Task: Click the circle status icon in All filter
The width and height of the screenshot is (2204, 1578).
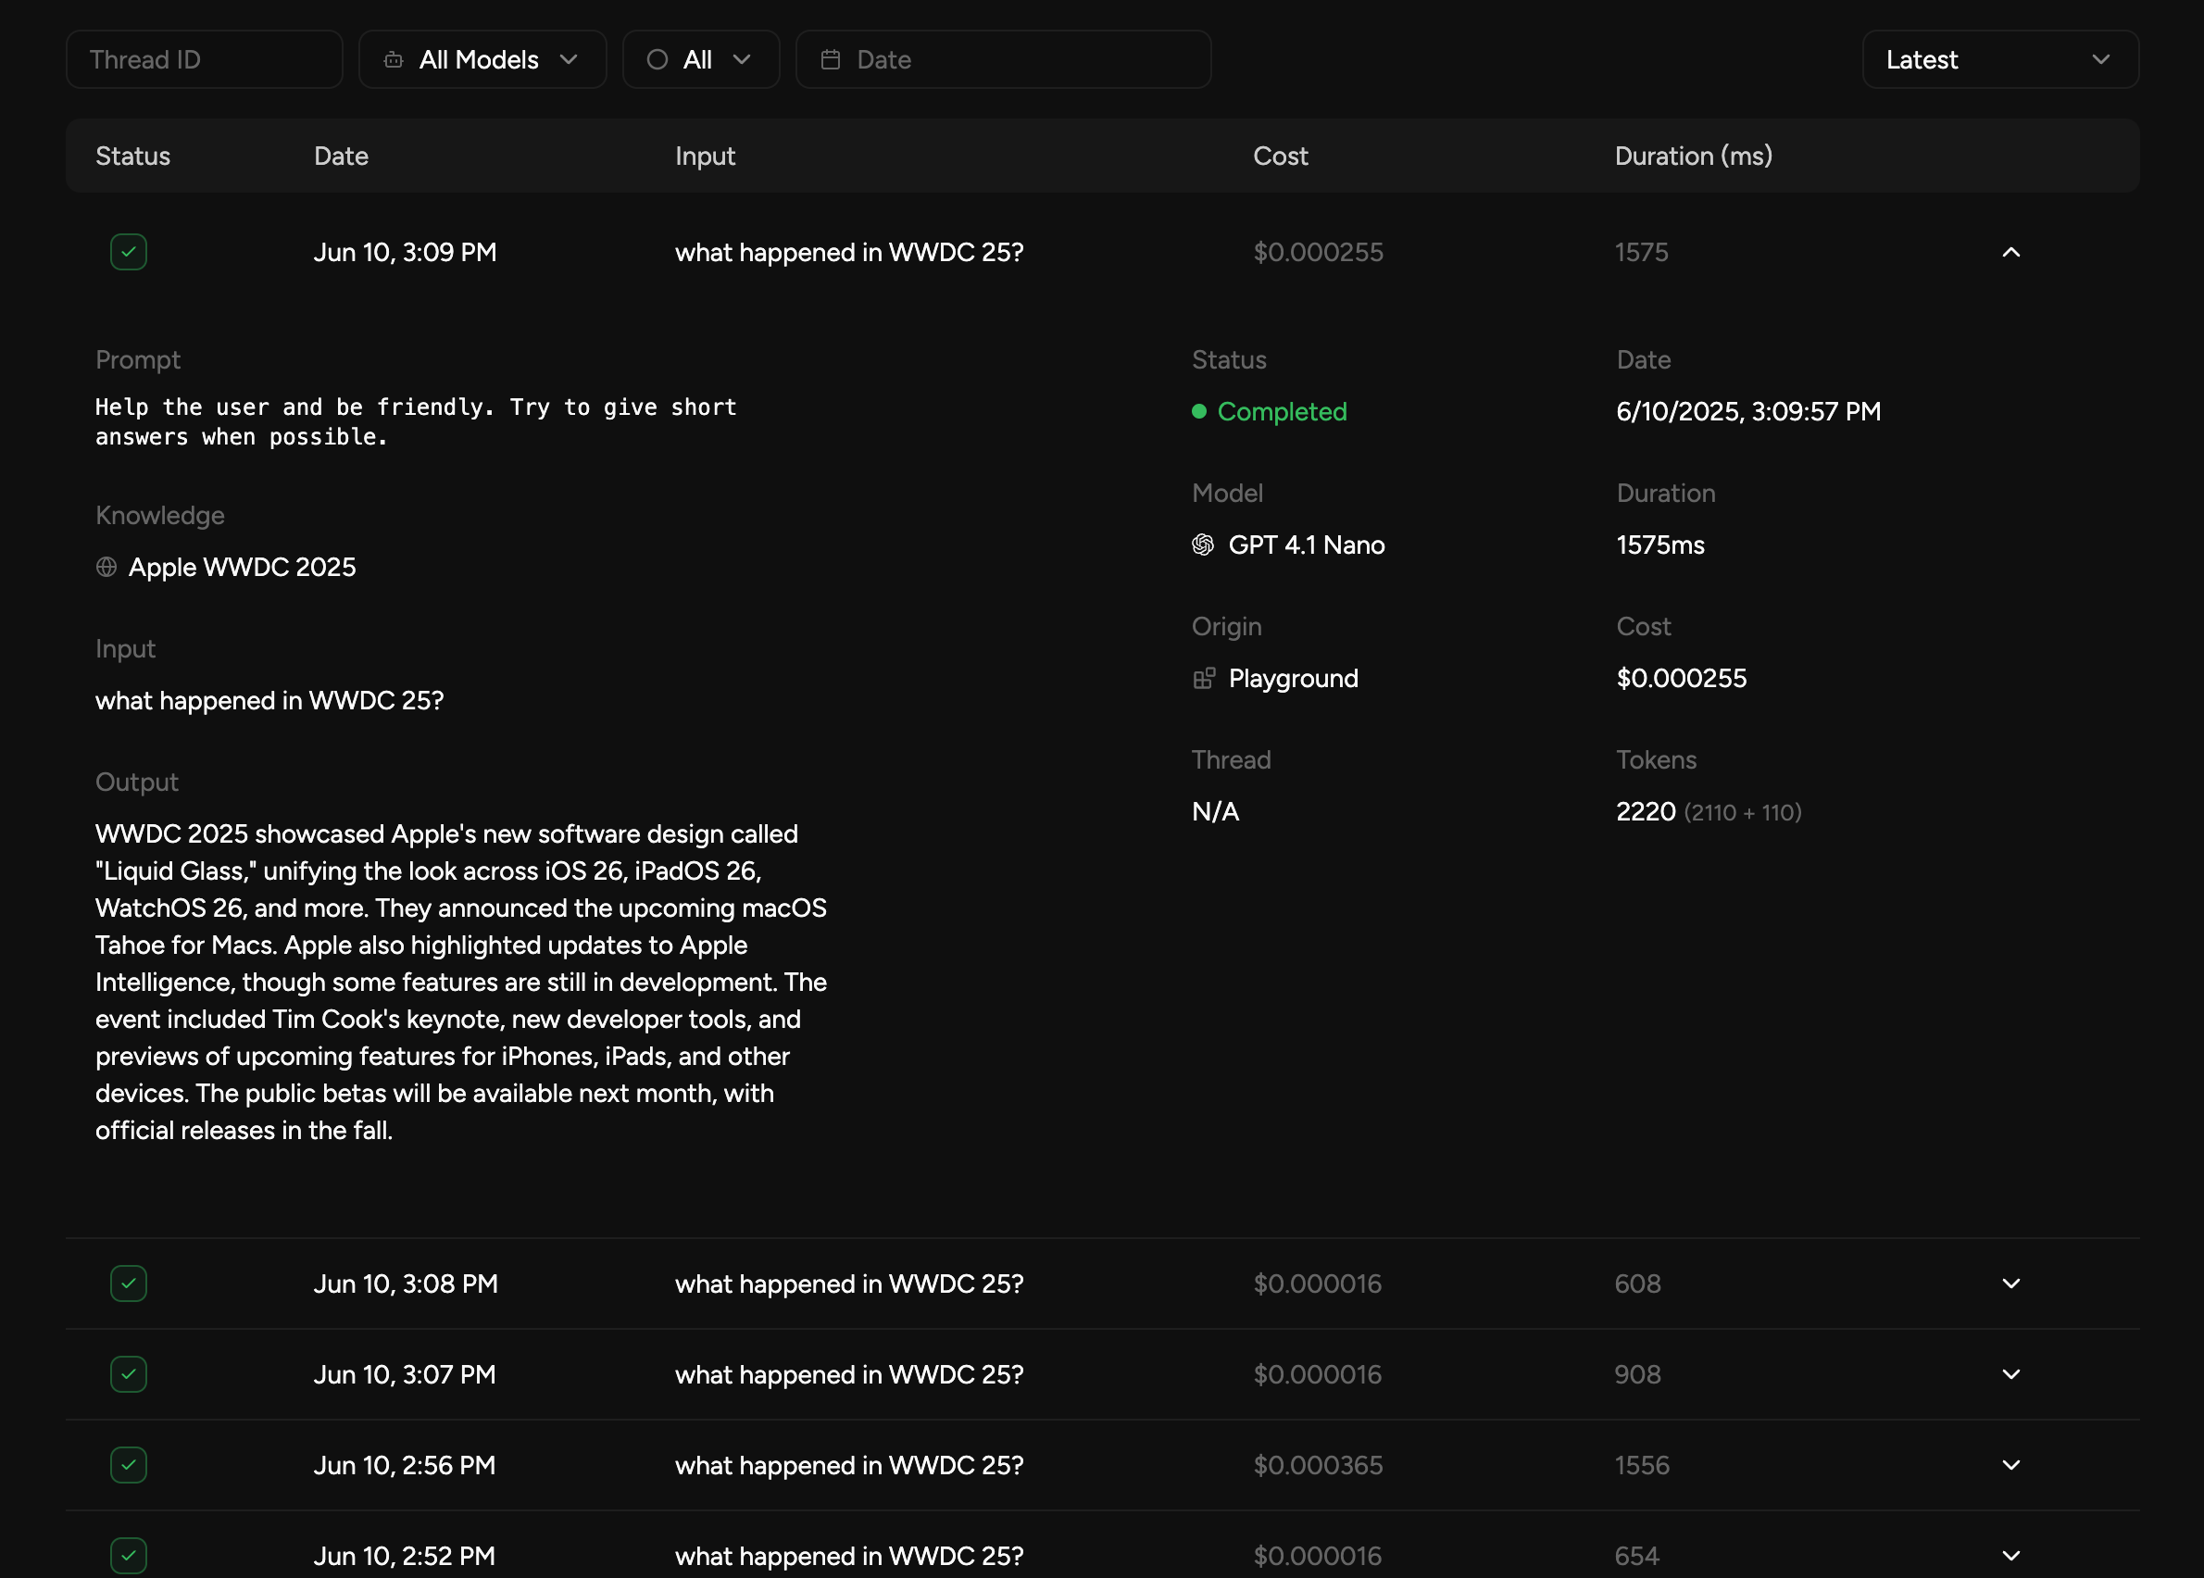Action: coord(657,60)
